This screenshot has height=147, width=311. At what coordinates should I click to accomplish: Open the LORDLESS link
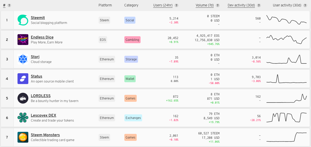(x=41, y=96)
